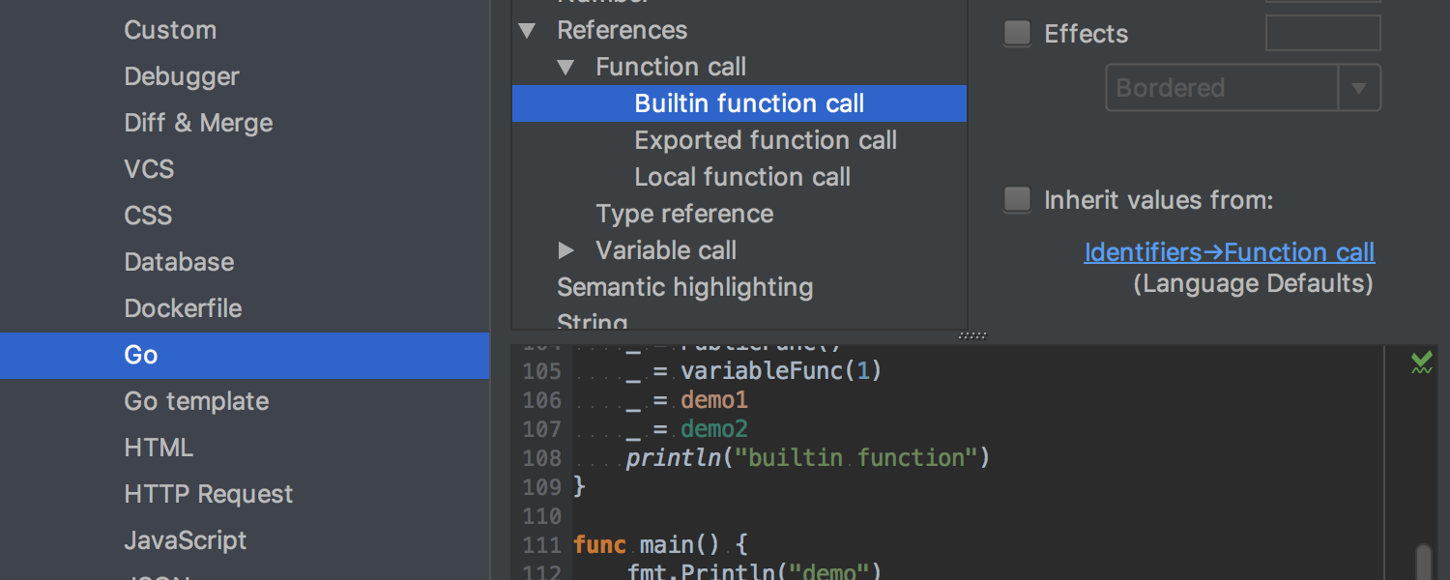Open the Diff & Merge color settings
The image size is (1450, 580).
[198, 123]
